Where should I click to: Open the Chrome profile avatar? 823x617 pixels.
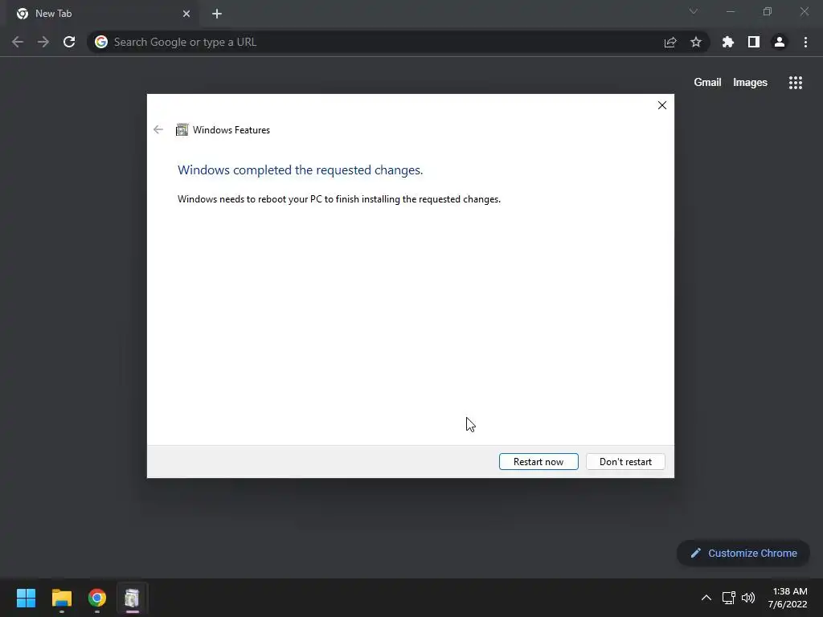click(780, 42)
